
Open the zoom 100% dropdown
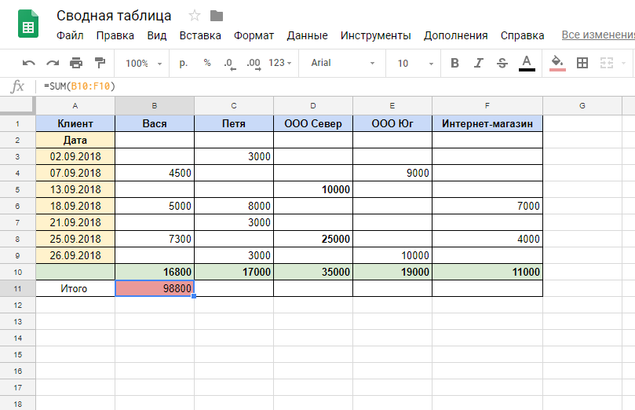point(144,63)
